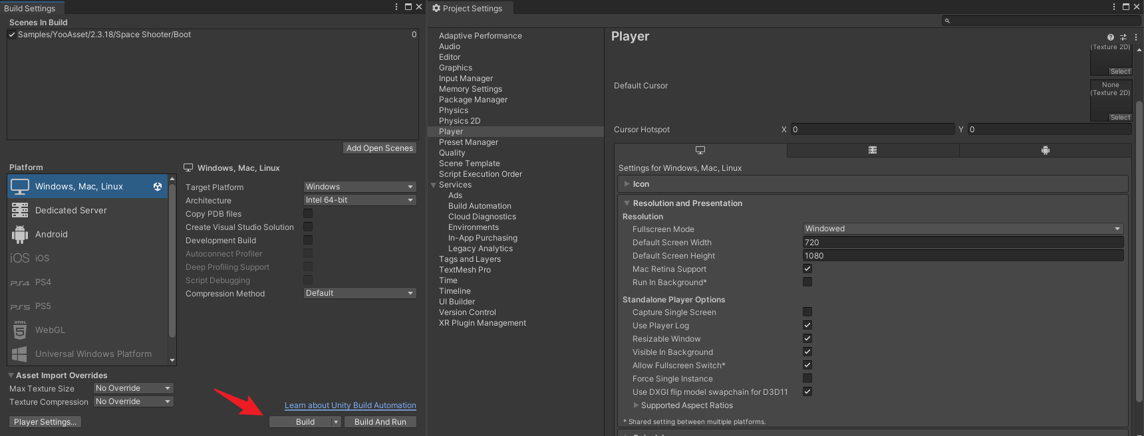The image size is (1144, 436).
Task: Enable Run In Background checkbox
Action: 807,282
